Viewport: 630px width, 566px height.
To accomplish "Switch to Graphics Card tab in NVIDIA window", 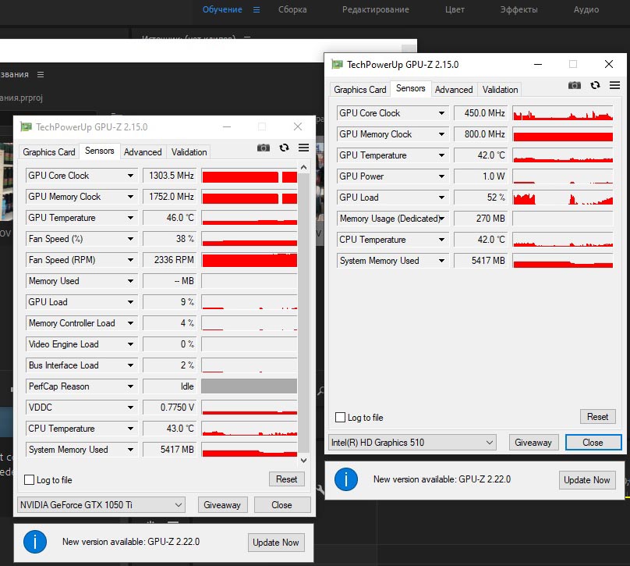I will 49,152.
